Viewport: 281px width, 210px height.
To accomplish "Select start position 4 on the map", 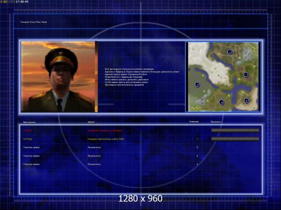I will pyautogui.click(x=222, y=102).
